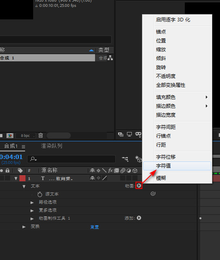Toggle mask and shape path visibility icon
The height and width of the screenshot is (260, 220).
[138, 134]
